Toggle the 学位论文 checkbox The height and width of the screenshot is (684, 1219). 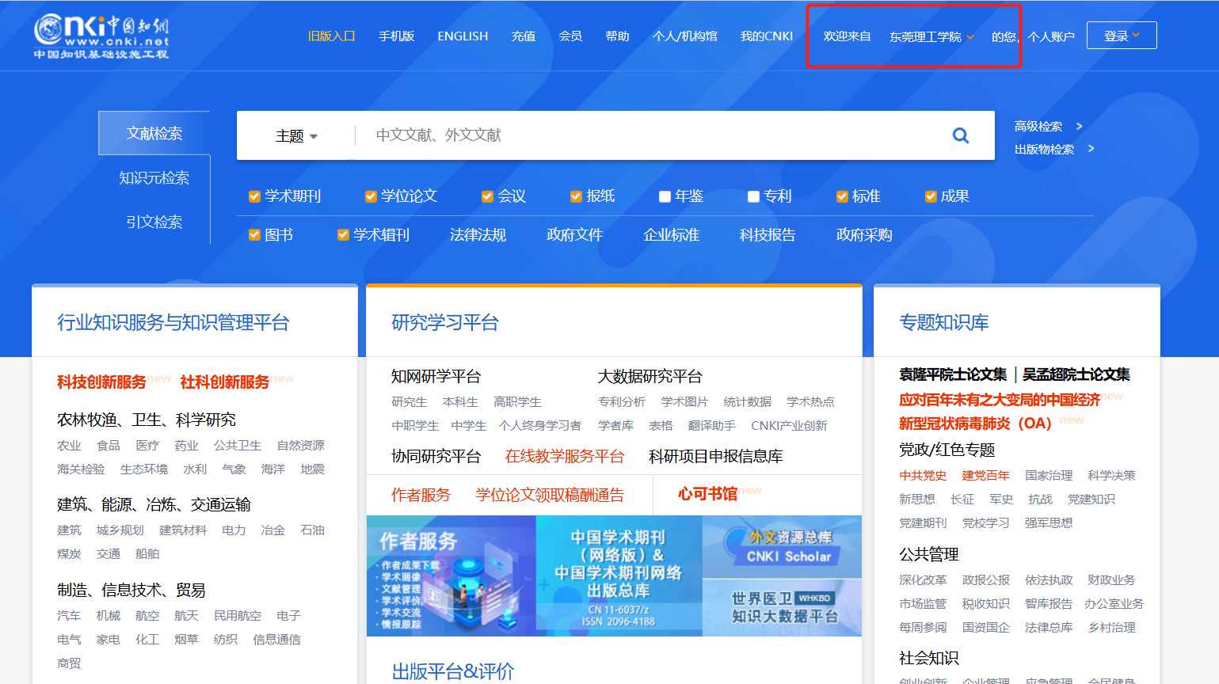pyautogui.click(x=371, y=196)
